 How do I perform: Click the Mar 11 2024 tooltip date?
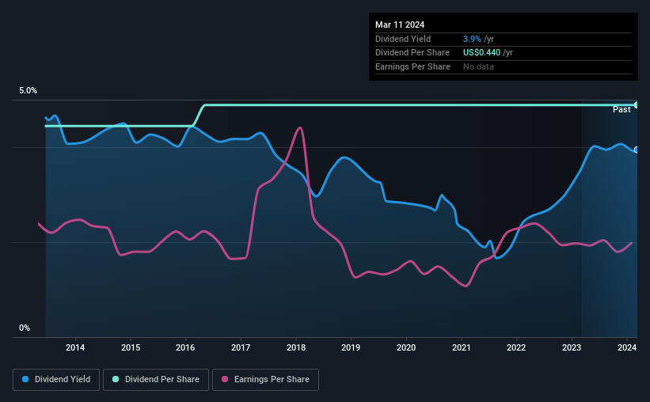coord(400,25)
